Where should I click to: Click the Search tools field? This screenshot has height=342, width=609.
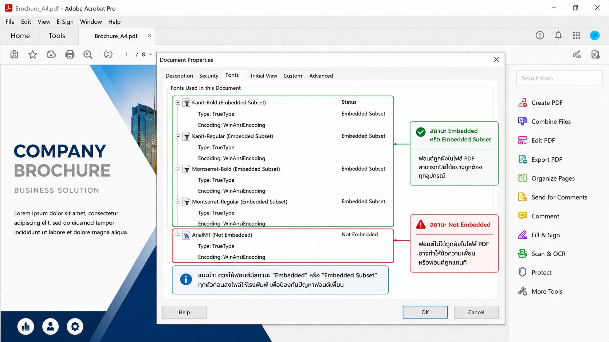pos(559,78)
